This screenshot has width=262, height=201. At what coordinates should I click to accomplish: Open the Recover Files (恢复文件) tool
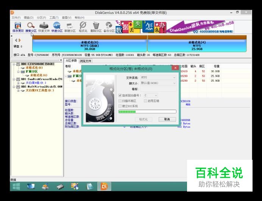[44, 27]
